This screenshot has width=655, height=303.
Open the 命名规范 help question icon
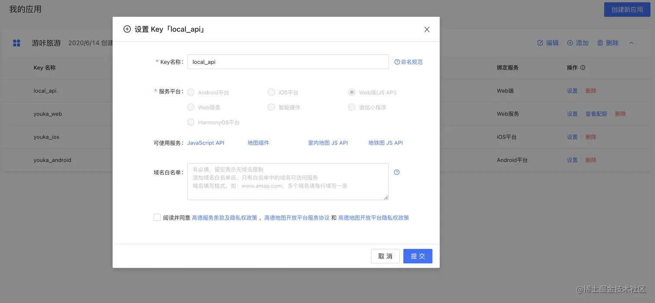coord(397,62)
